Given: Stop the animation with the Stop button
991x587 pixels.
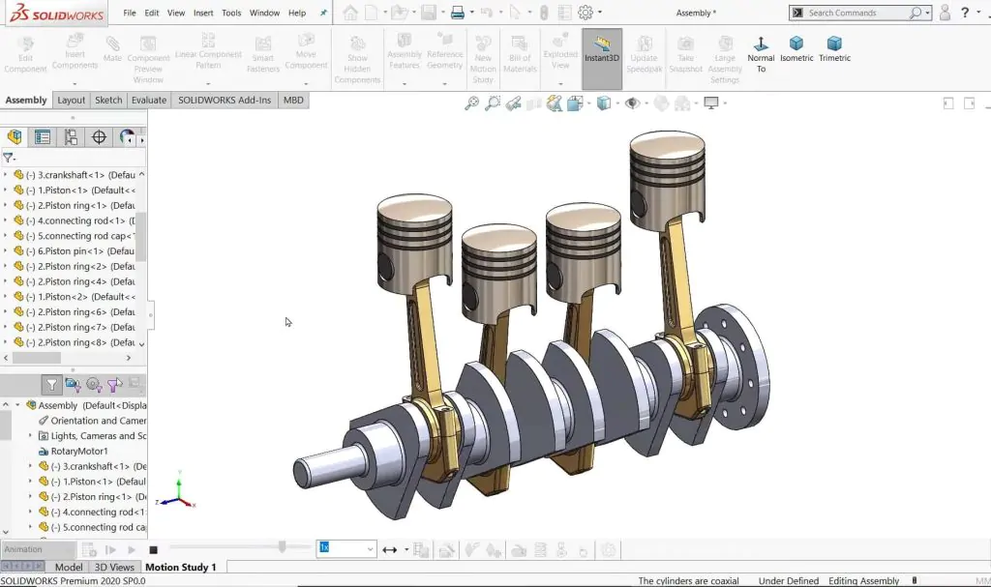Looking at the screenshot, I should tap(153, 550).
